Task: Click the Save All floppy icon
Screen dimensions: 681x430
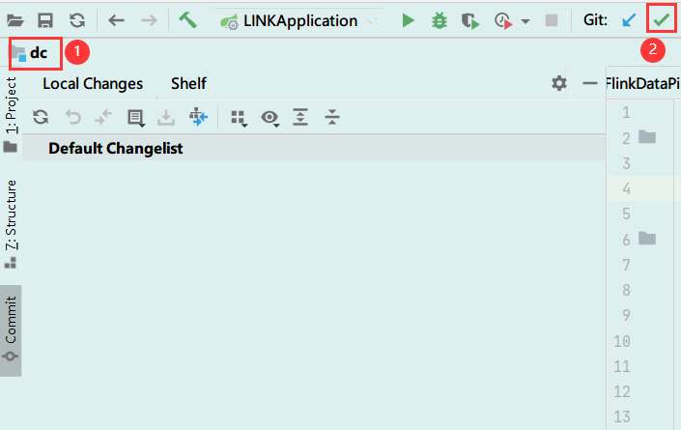Action: coord(45,20)
